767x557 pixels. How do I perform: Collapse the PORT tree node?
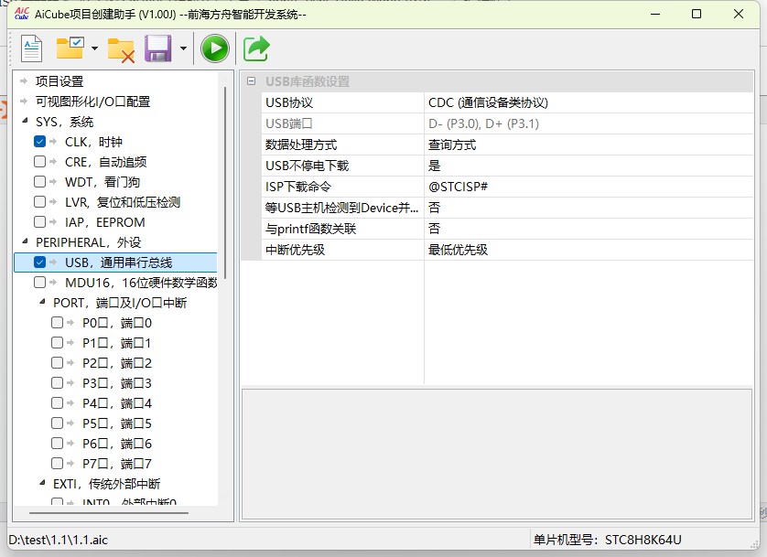click(42, 303)
